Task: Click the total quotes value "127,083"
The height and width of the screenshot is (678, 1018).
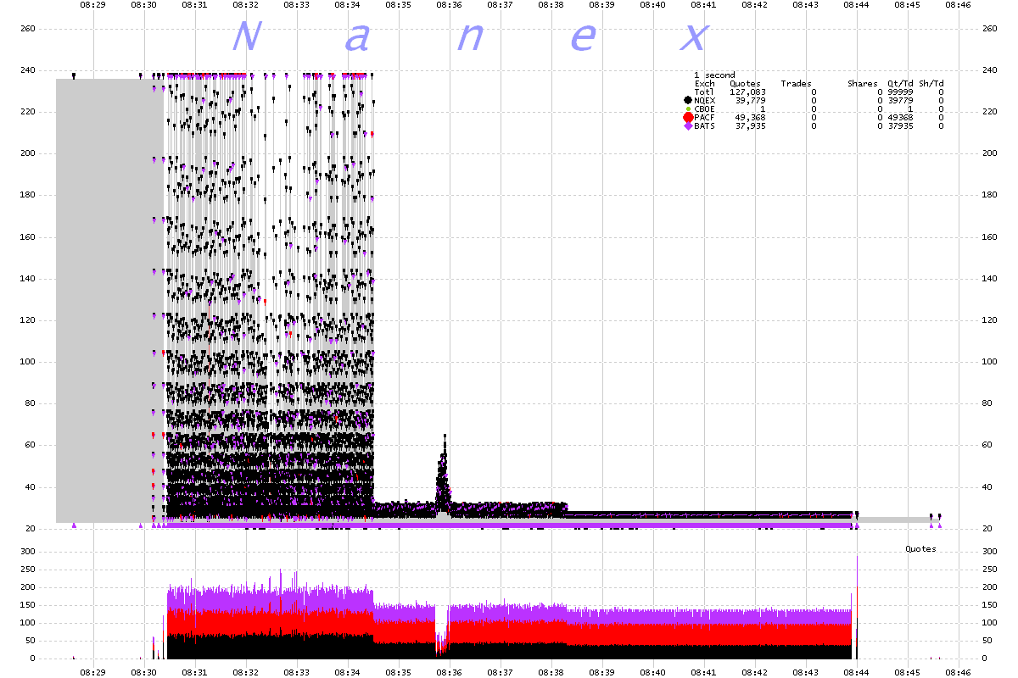Action: tap(748, 92)
